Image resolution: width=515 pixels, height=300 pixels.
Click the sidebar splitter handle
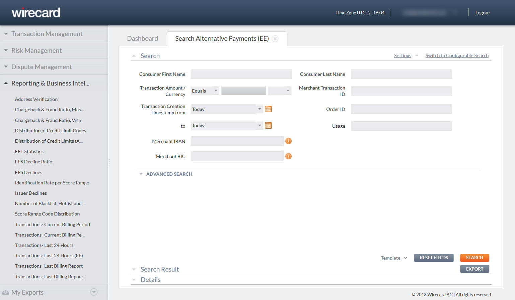pyautogui.click(x=109, y=163)
